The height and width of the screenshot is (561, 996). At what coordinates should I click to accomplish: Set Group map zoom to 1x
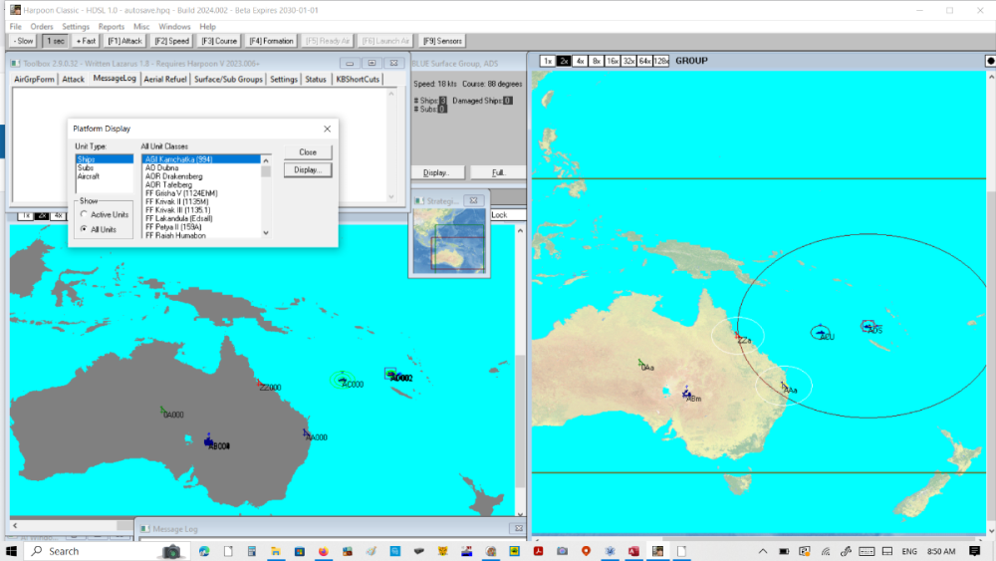(547, 61)
